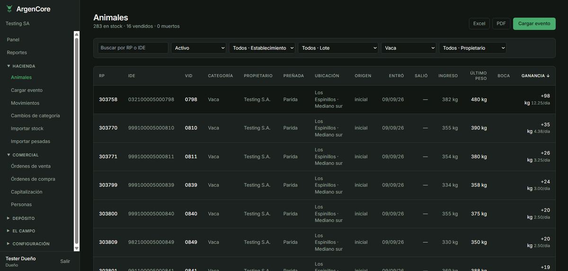The height and width of the screenshot is (271, 568).
Task: Select Animales in the sidebar
Action: pos(21,77)
